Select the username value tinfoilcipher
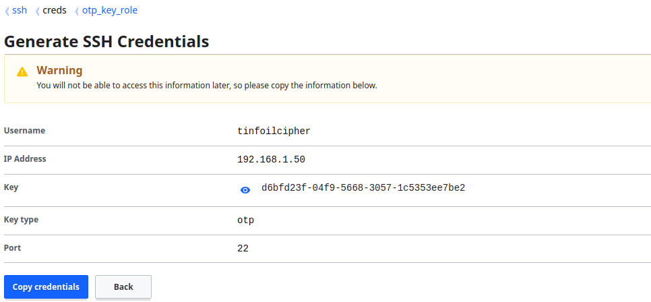The width and height of the screenshot is (651, 302). (274, 131)
